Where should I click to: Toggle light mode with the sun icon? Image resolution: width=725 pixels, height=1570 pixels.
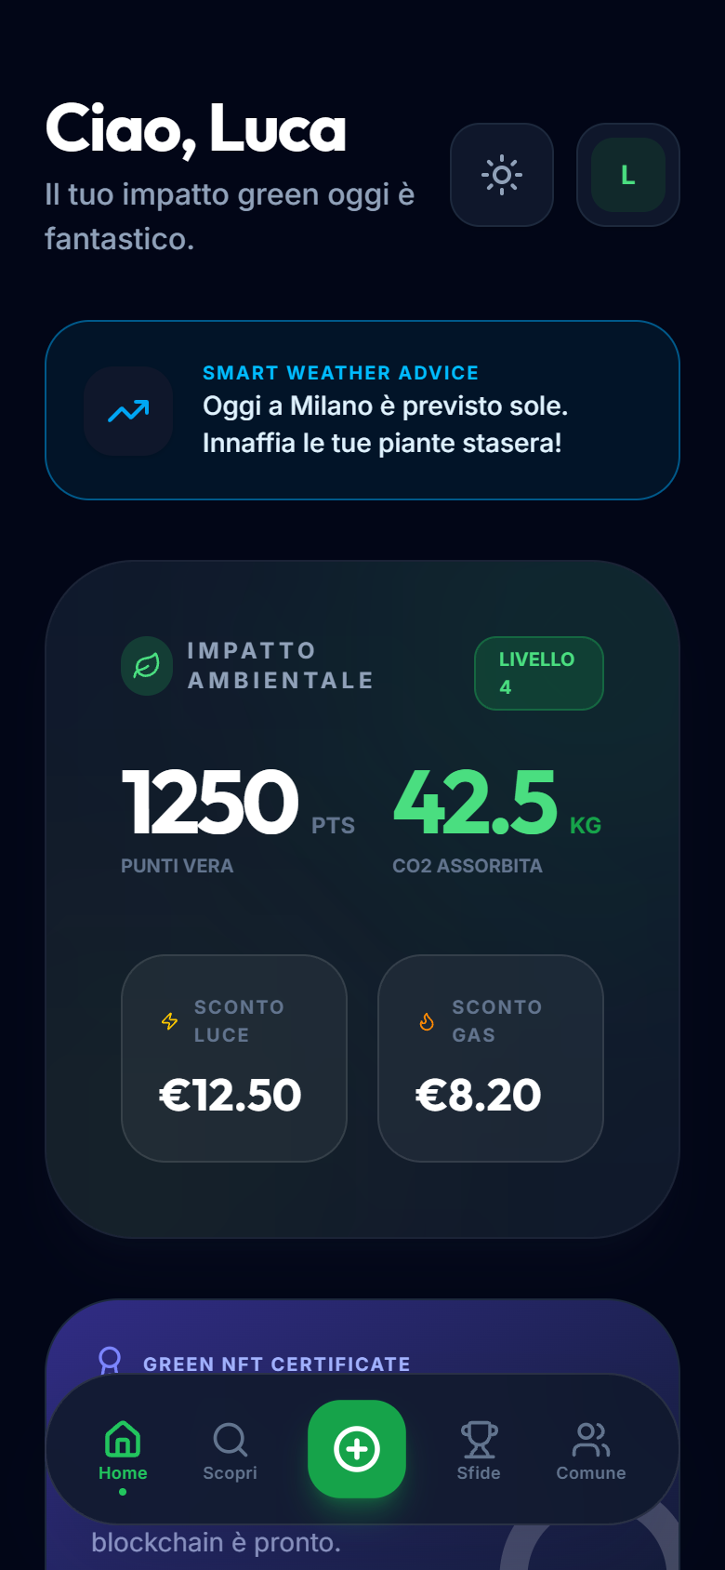point(502,175)
